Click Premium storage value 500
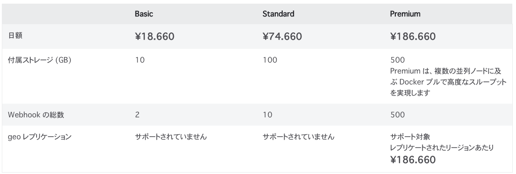Image resolution: width=516 pixels, height=174 pixels. point(398,60)
